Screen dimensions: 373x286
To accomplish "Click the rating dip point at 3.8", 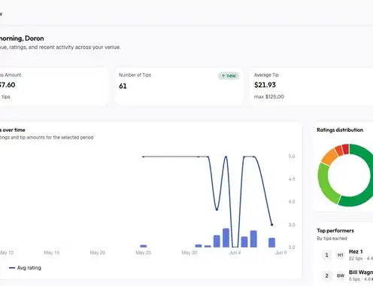I will [217, 209].
